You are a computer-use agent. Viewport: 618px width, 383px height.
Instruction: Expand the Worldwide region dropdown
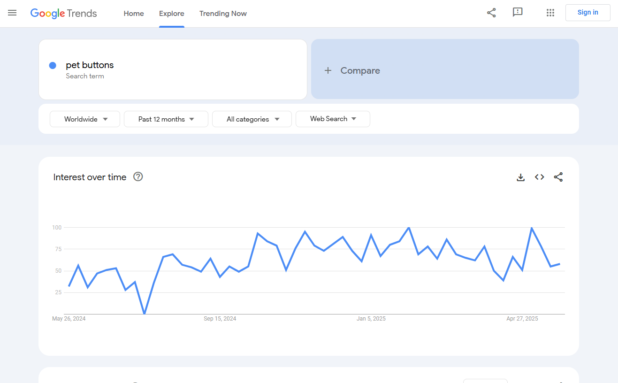pos(85,119)
